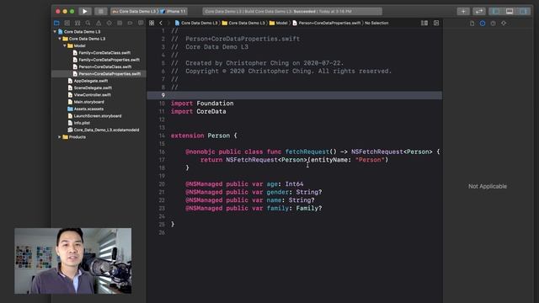Select the Model folder in navigator
The width and height of the screenshot is (539, 303).
tap(77, 45)
